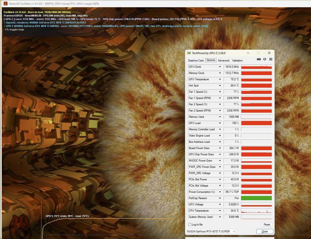
Task: Click the 0.9250 V GPU Voltage value
Action: tap(231, 204)
